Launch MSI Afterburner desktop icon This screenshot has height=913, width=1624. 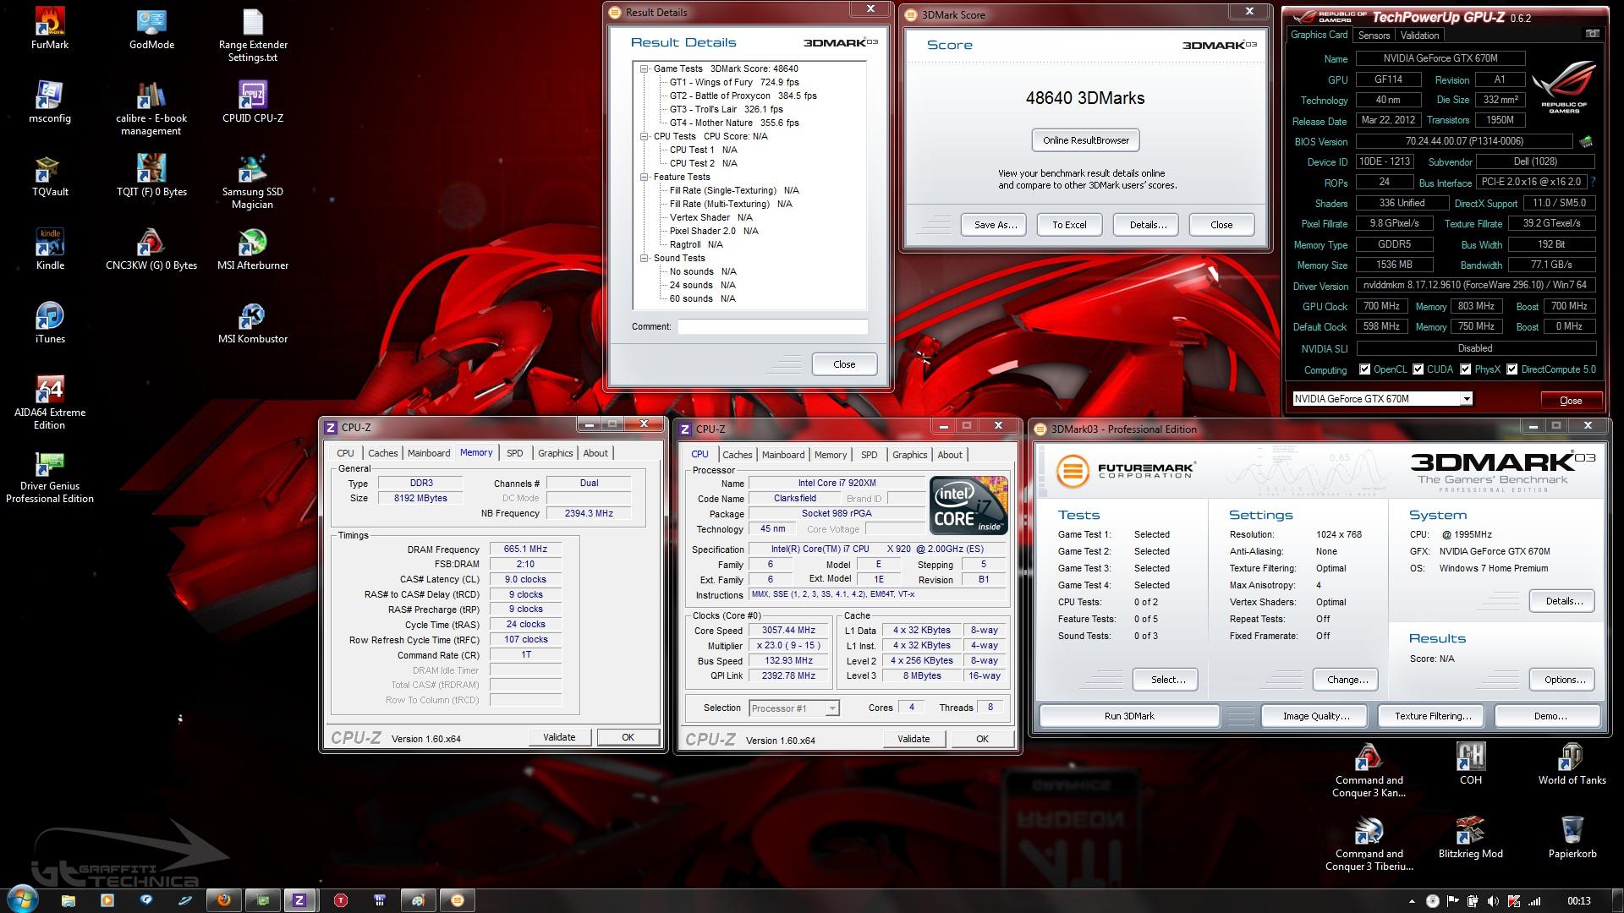(252, 249)
